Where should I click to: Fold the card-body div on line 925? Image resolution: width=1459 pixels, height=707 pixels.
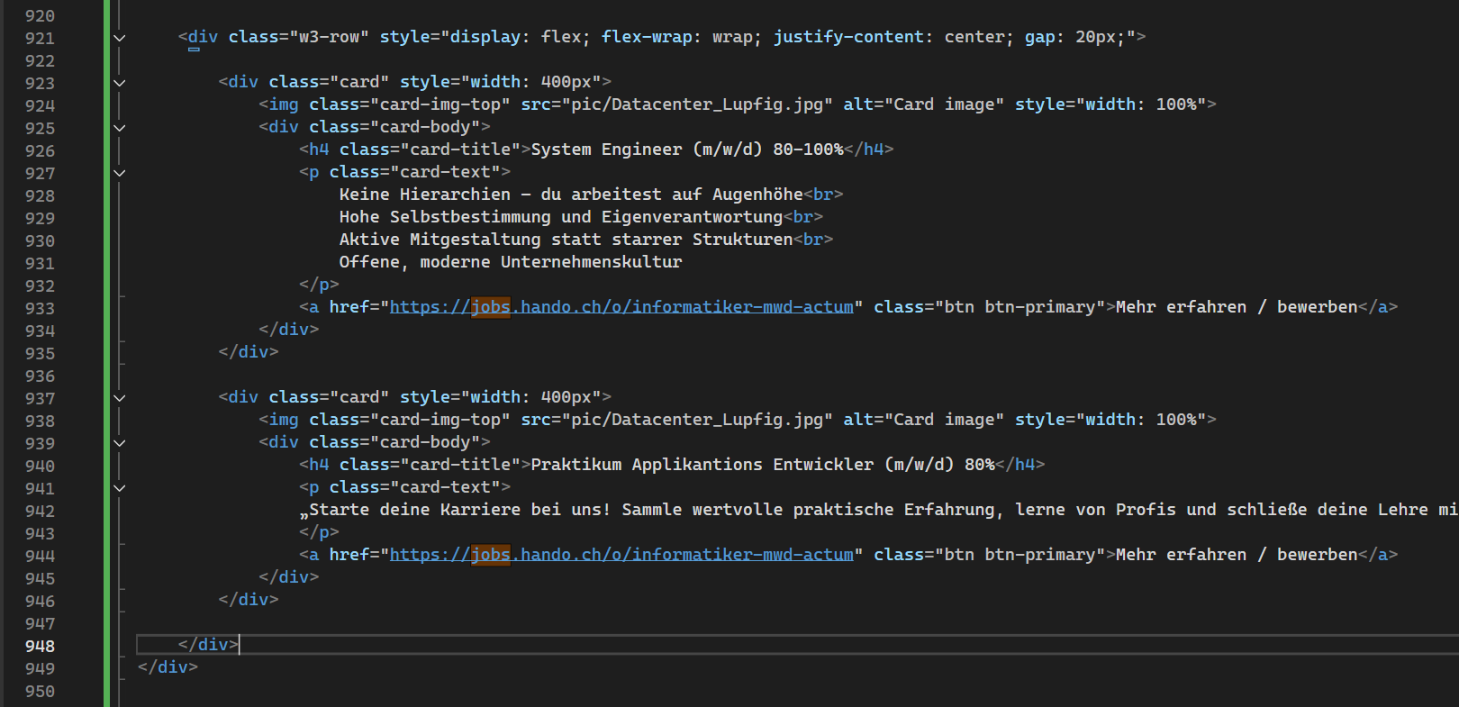tap(119, 128)
